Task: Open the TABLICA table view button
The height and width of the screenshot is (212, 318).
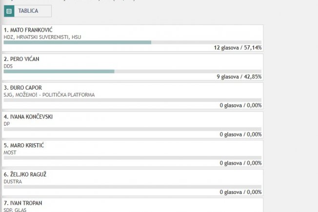Action: (x=28, y=11)
